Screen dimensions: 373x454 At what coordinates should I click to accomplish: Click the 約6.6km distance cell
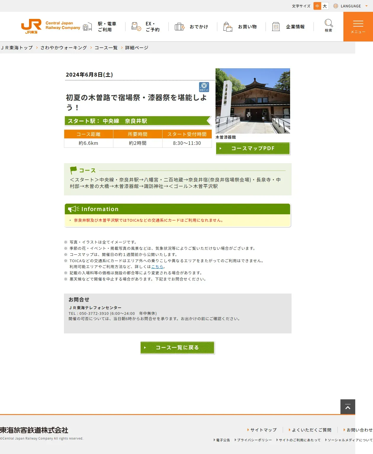coord(89,143)
